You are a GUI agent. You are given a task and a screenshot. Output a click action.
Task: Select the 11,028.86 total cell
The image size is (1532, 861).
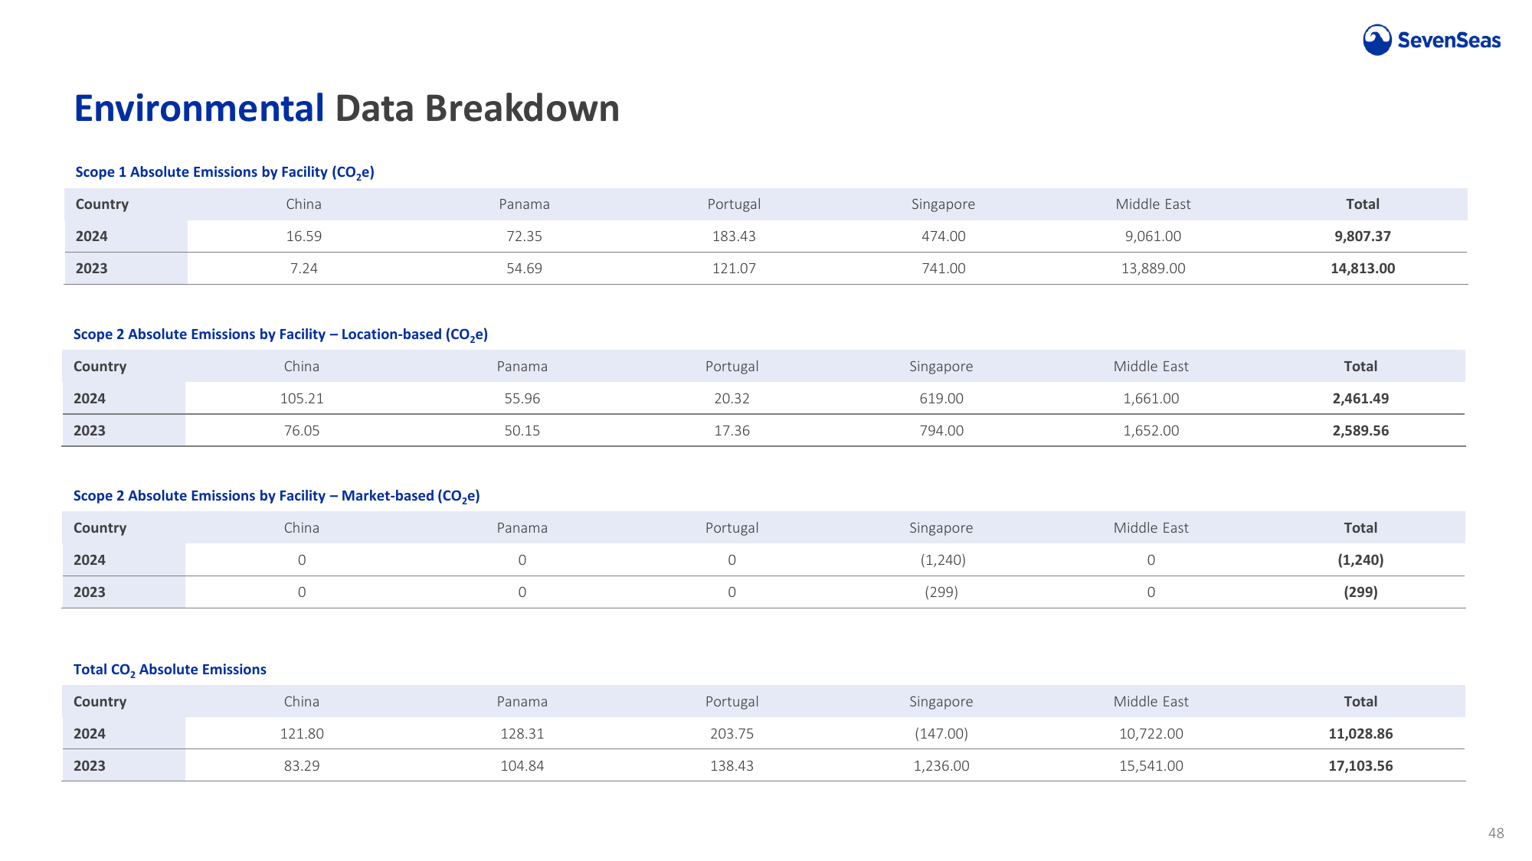[x=1360, y=734]
